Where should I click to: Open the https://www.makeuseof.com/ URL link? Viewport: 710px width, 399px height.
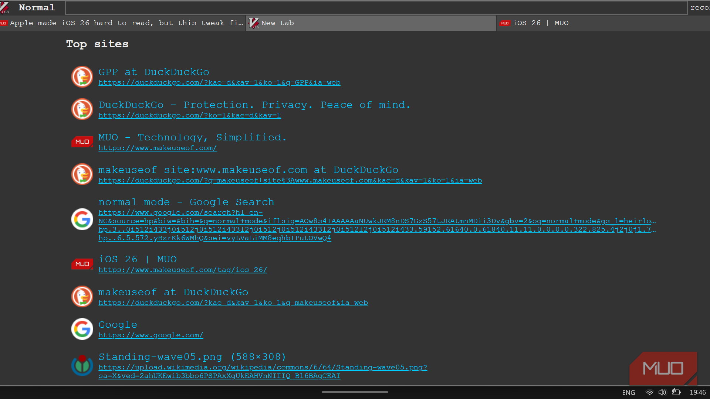(158, 148)
